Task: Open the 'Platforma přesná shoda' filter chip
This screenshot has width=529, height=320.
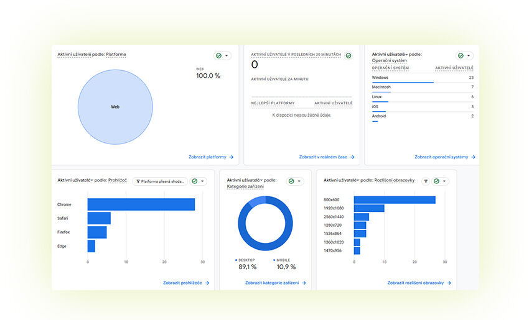Action: coord(161,181)
